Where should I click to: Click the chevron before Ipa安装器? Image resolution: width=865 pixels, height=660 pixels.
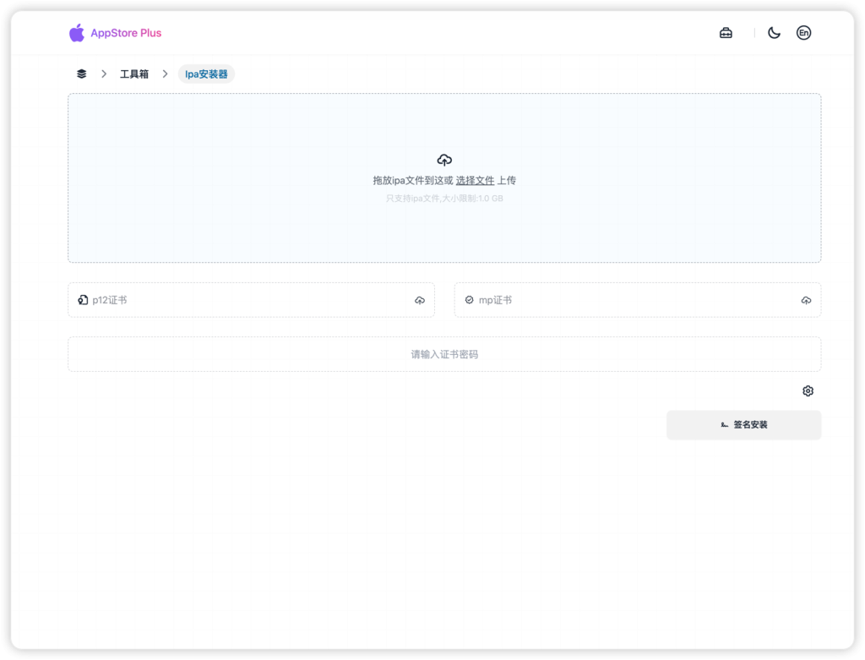point(166,74)
